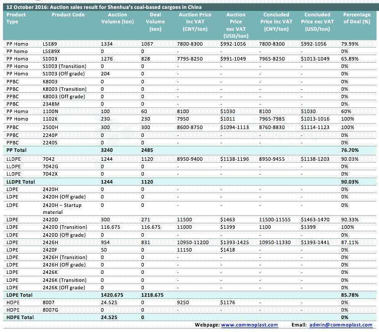Select the PP Total row label
This screenshot has width=379, height=332.
coord(16,150)
